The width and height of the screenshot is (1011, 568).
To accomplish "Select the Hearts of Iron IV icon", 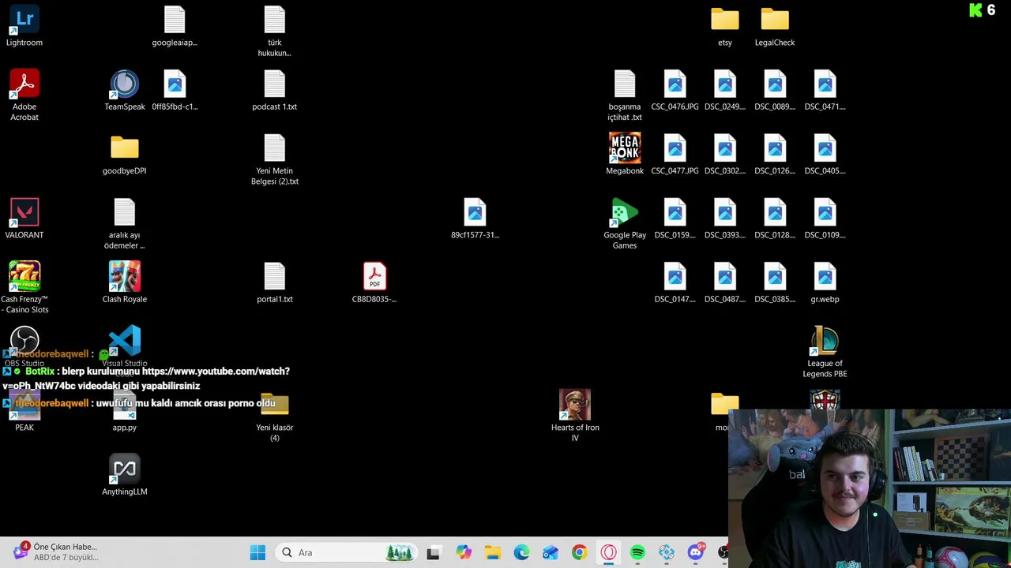I will (x=575, y=416).
